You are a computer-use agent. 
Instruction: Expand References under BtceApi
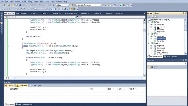[151, 48]
